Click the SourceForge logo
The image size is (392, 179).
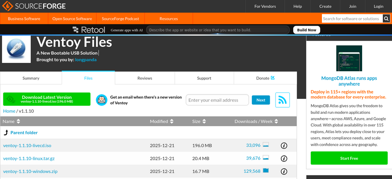(x=33, y=6)
